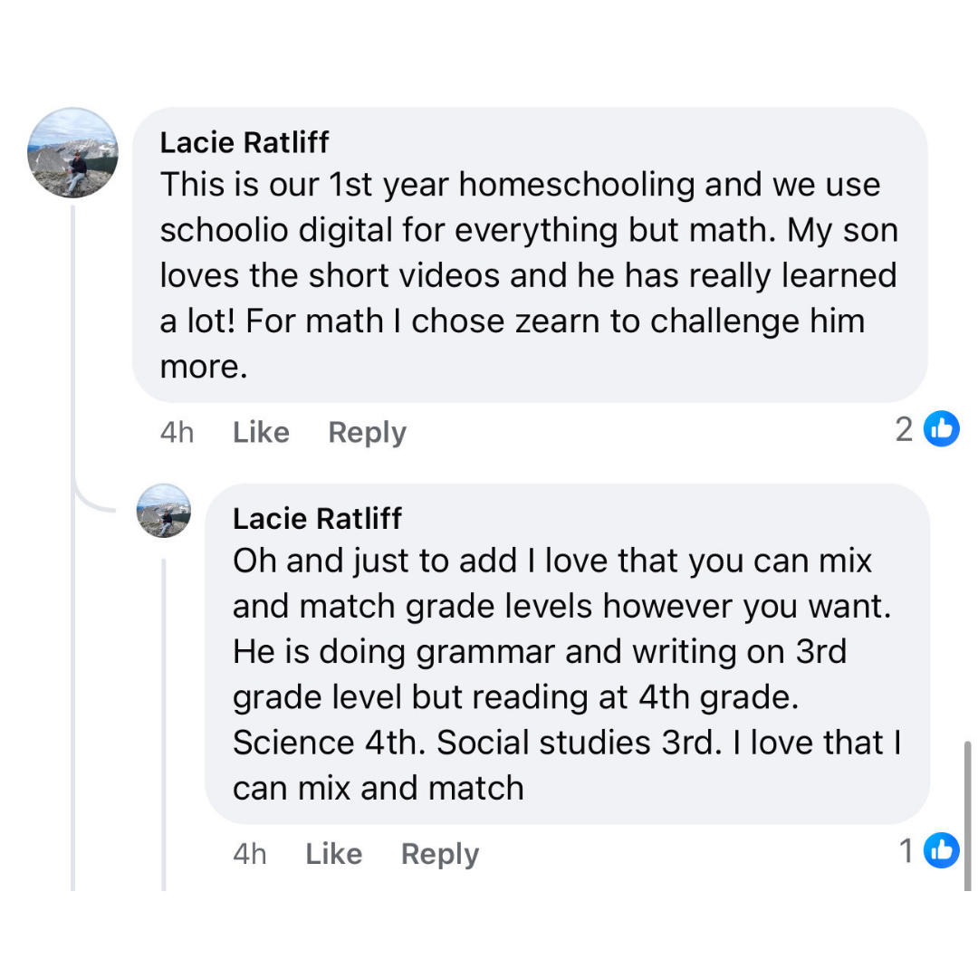View the 2 reactions count on the first comment

904,429
